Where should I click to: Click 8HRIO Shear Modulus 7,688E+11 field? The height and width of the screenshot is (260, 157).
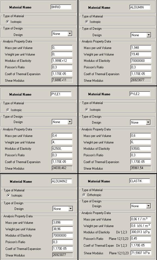[x=62, y=80]
